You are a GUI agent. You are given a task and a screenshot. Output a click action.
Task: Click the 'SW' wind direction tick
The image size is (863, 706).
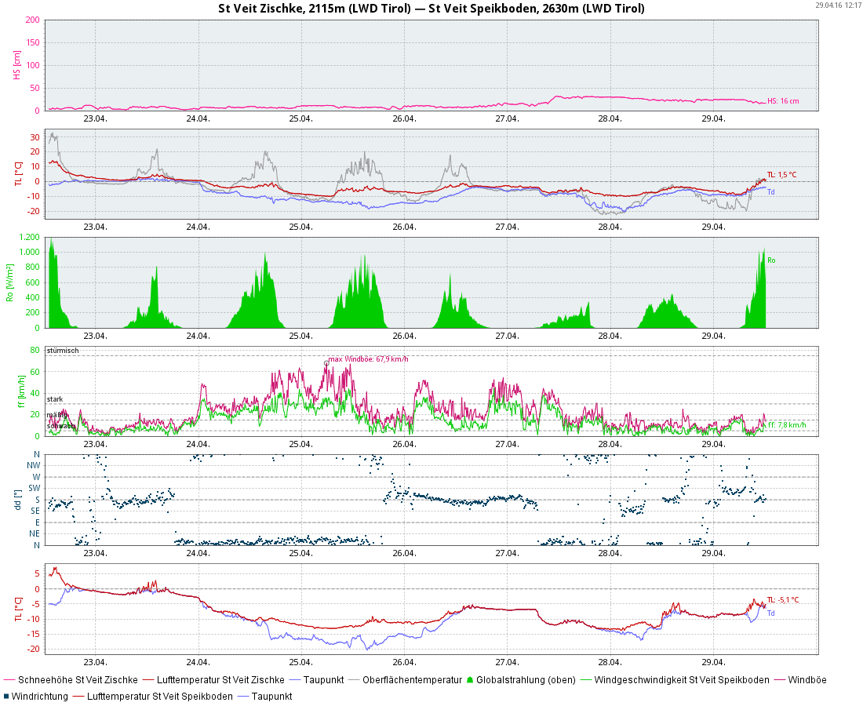click(34, 488)
